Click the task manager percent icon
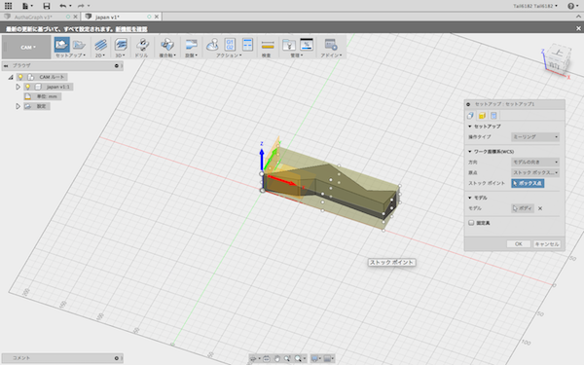The width and height of the screenshot is (584, 365). coord(307,45)
